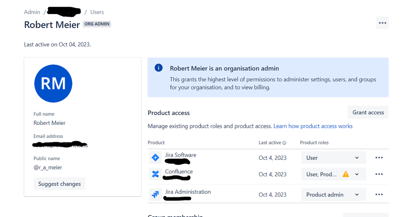Open more actions for Jira Administration row
414x217 pixels.
pos(379,195)
